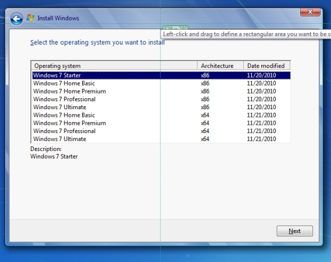Screen dimensions: 331x262
Task: Sort by the Architecture column header
Action: (220, 66)
